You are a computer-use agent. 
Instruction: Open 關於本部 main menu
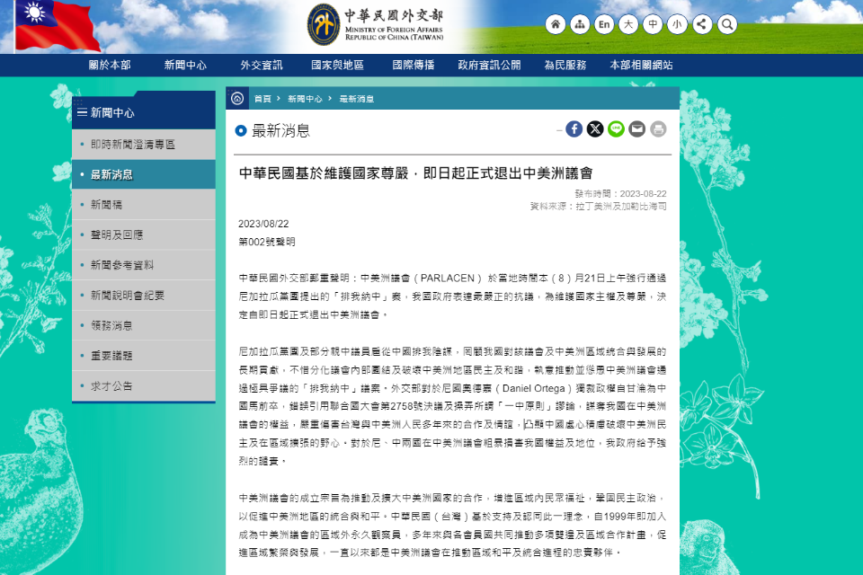tap(110, 65)
